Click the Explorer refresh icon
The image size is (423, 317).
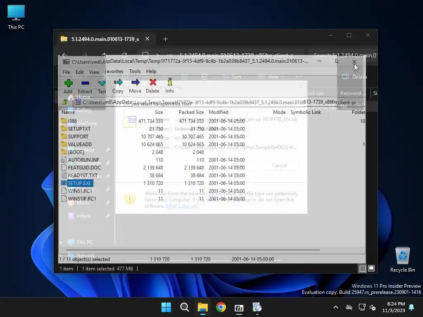tap(124, 55)
